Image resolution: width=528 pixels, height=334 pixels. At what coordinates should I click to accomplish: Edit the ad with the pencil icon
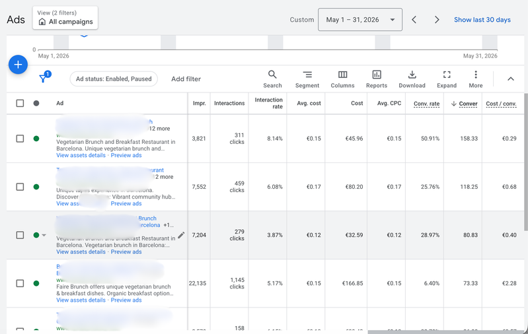(x=181, y=235)
